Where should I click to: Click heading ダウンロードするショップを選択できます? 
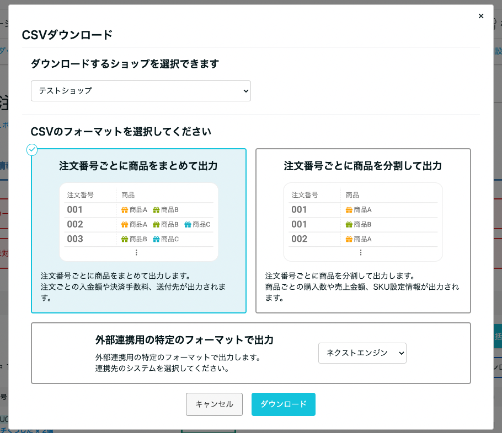[x=125, y=64]
